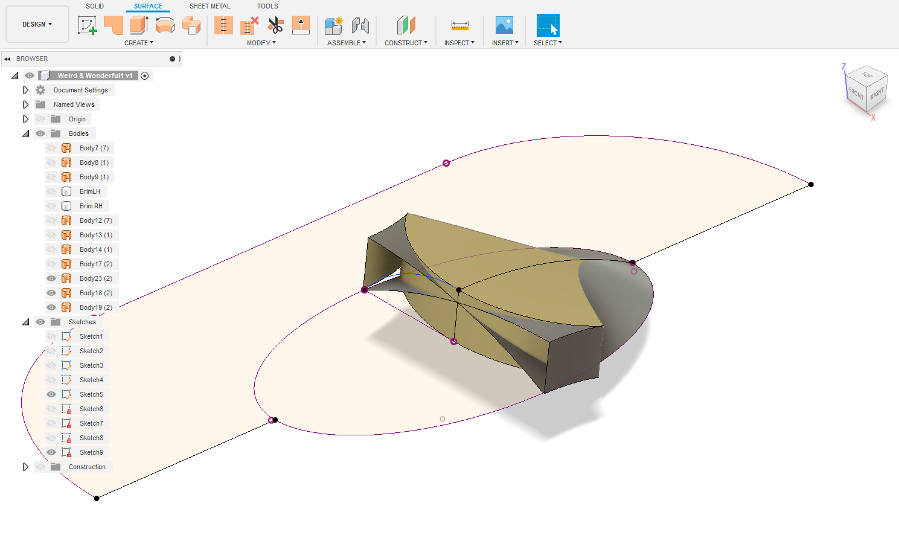Screen dimensions: 899x535
Task: Collapse the Bodies folder
Action: point(25,133)
